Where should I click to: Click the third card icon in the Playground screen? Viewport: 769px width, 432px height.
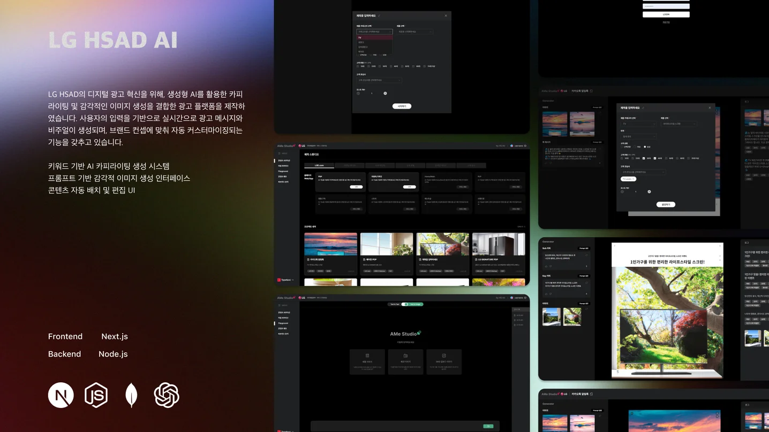pyautogui.click(x=444, y=356)
